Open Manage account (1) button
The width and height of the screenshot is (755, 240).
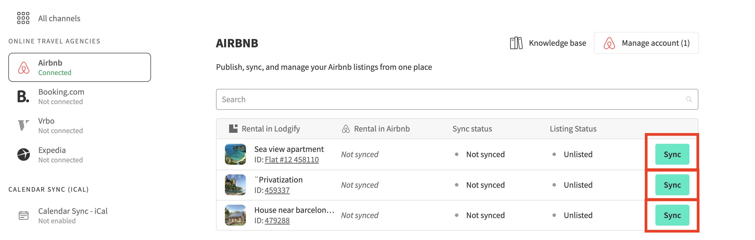pyautogui.click(x=646, y=43)
